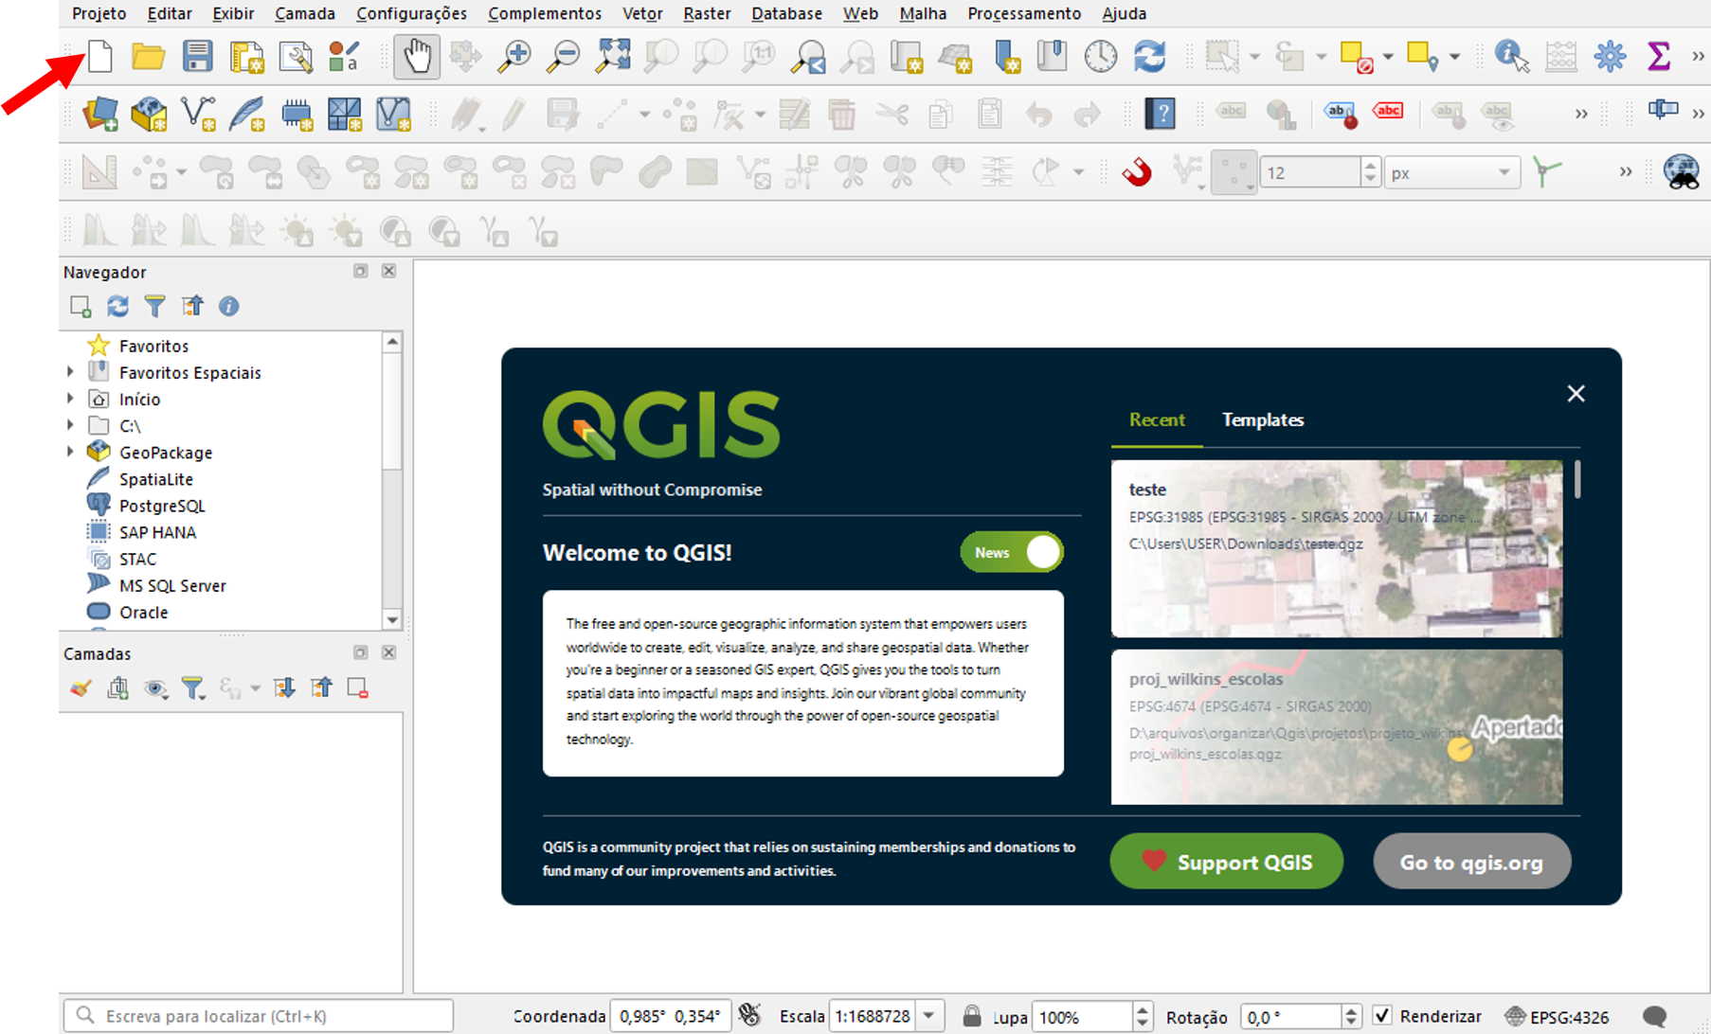Open the px units dropdown
The width and height of the screenshot is (1711, 1034).
click(x=1504, y=172)
